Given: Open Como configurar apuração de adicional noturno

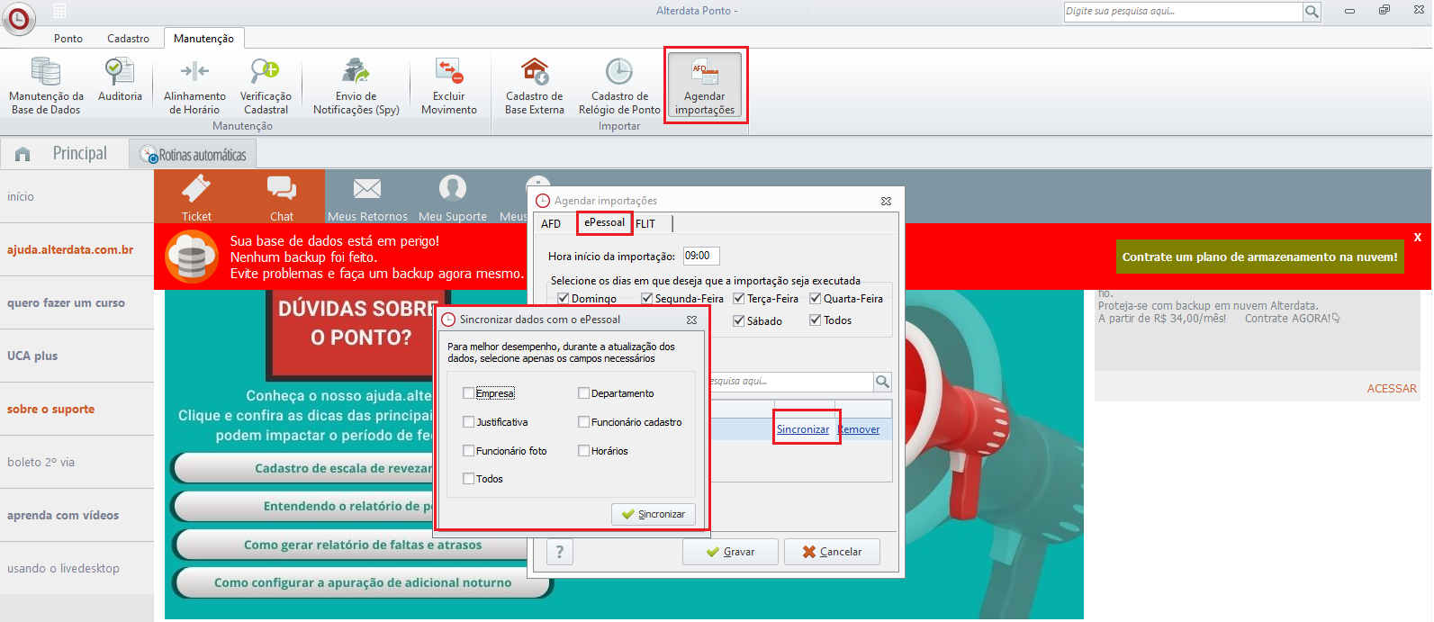Looking at the screenshot, I should (363, 582).
